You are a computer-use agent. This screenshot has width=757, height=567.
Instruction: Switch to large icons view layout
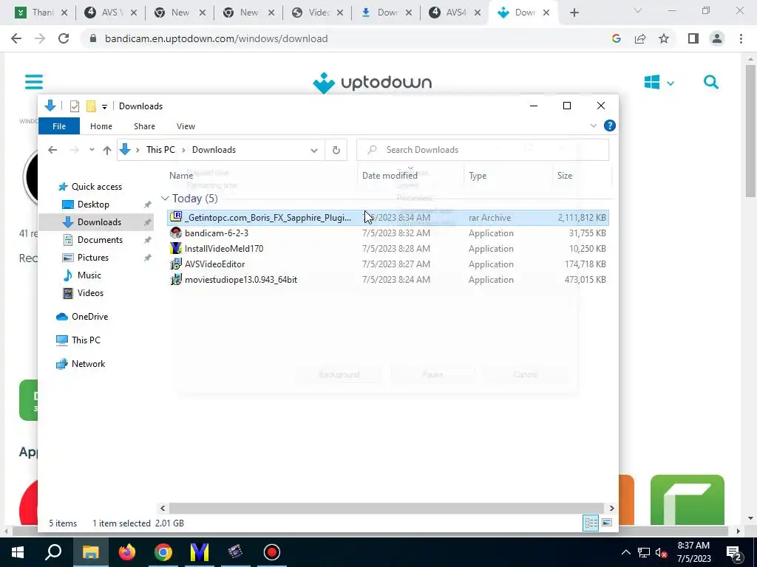click(x=607, y=523)
